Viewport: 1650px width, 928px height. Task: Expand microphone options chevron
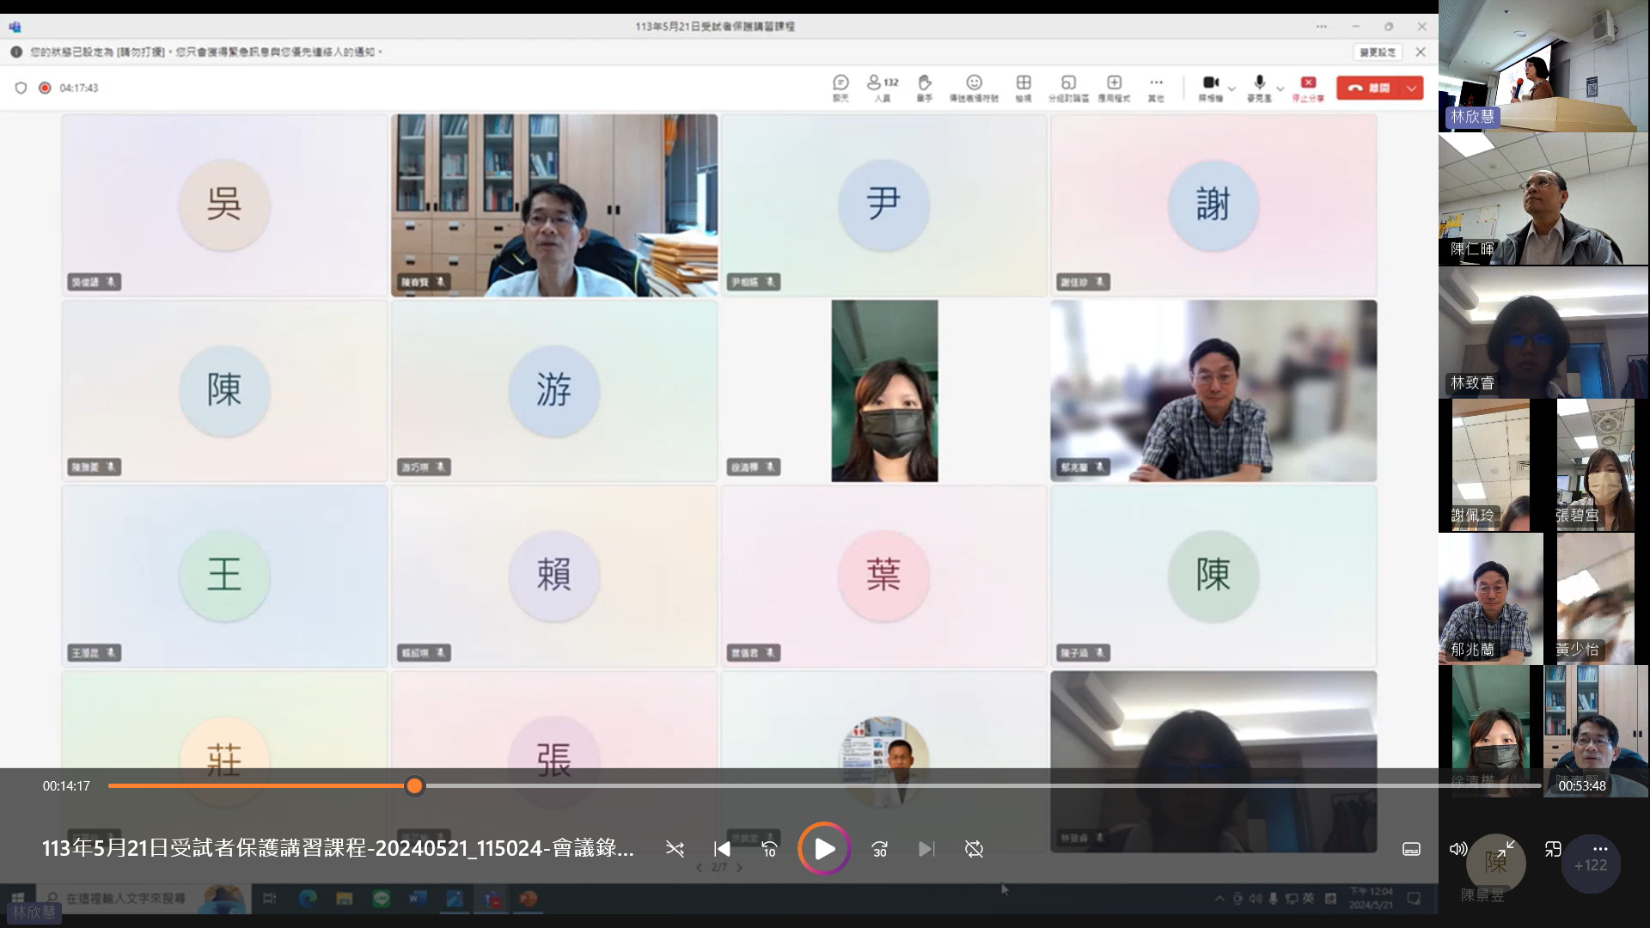pos(1280,89)
